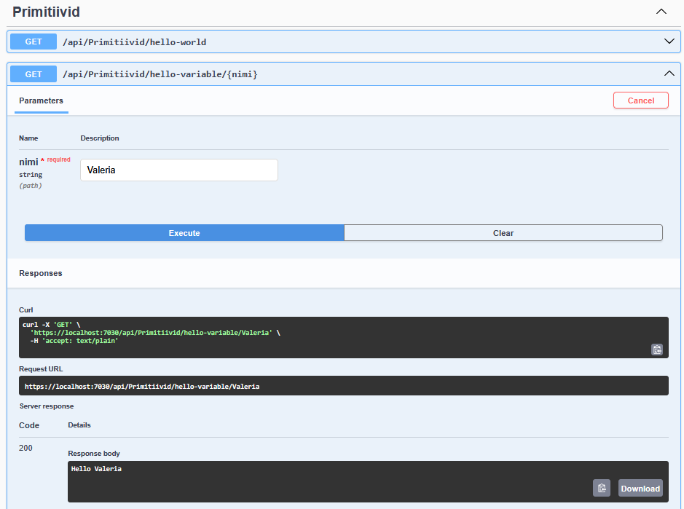Collapse the hello-variable endpoint chevron
This screenshot has height=509, width=684.
pyautogui.click(x=669, y=74)
